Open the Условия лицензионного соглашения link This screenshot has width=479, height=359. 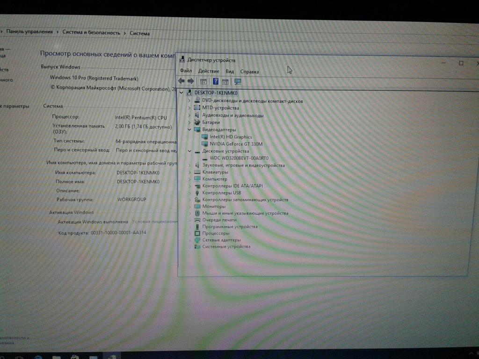click(x=154, y=222)
